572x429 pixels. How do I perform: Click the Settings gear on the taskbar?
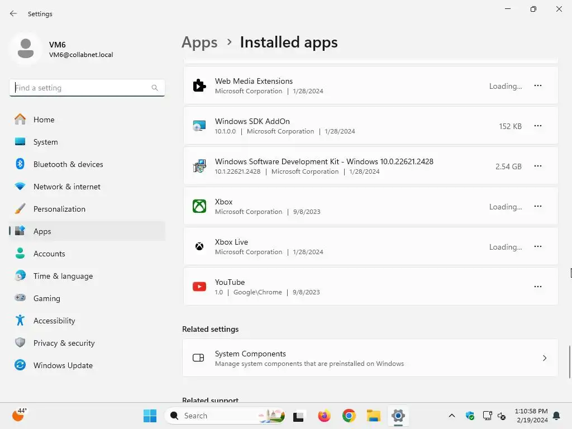tap(398, 416)
